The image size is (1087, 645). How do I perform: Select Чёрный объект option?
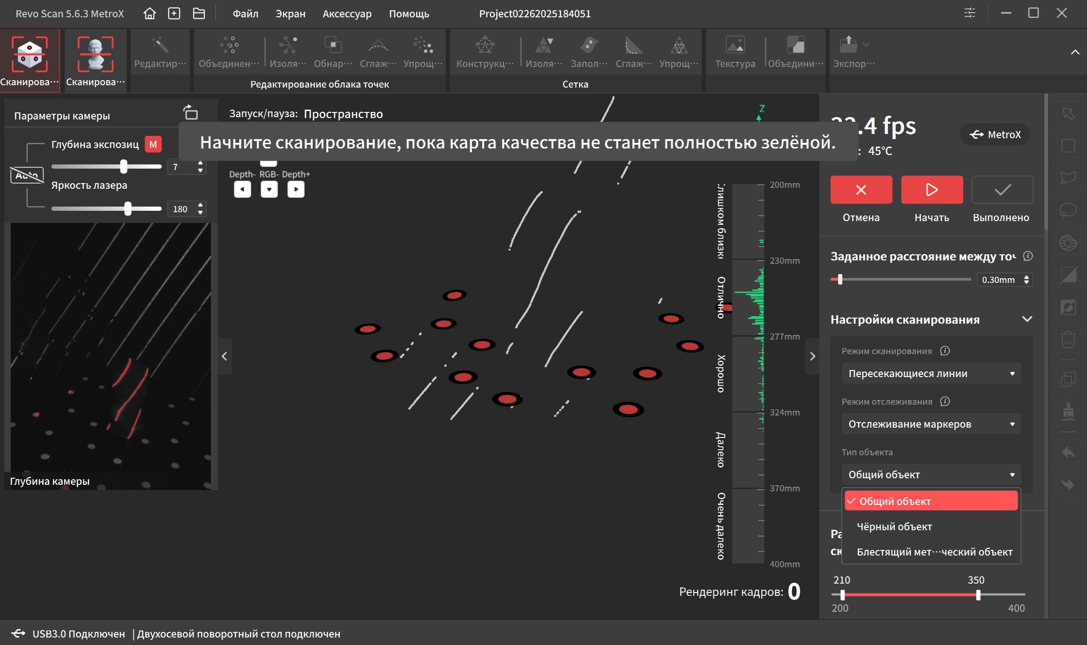pyautogui.click(x=894, y=526)
